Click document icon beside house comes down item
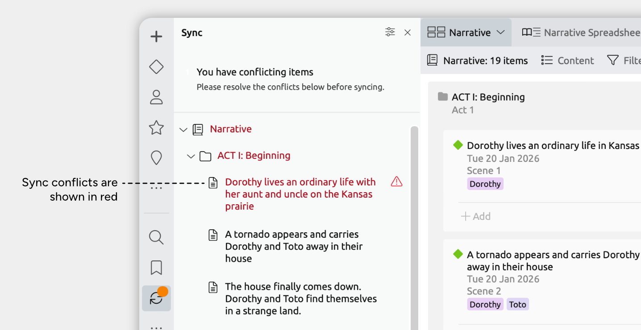This screenshot has width=641, height=330. tap(213, 287)
